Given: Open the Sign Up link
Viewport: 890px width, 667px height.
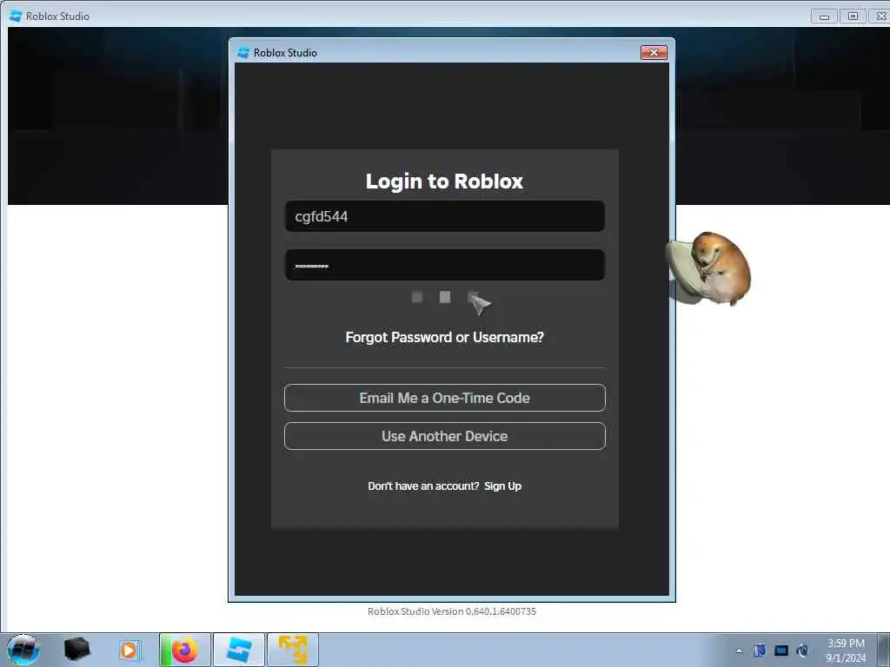Looking at the screenshot, I should (x=502, y=486).
